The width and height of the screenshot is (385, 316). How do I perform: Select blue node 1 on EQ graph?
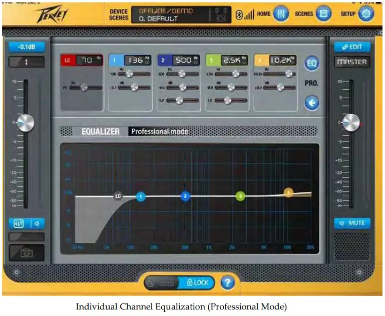[141, 196]
